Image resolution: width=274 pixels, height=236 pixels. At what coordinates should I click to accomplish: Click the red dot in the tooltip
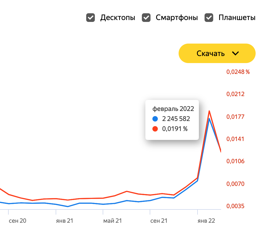click(155, 129)
